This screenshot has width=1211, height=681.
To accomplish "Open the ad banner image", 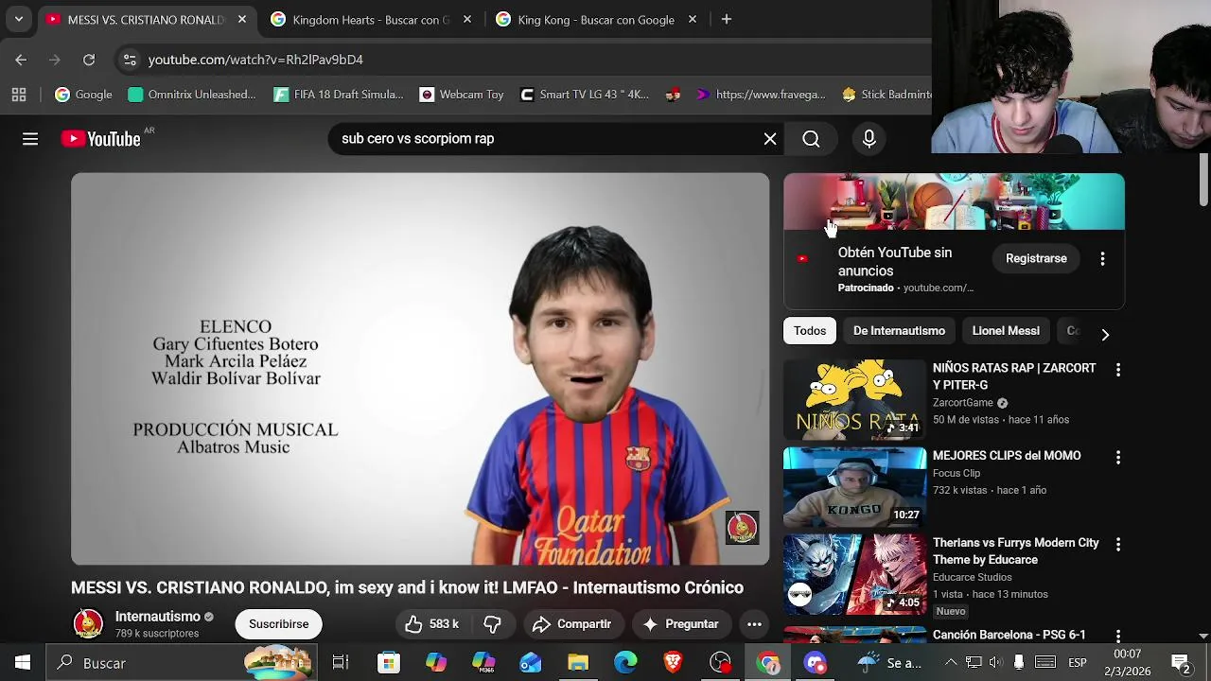I will (954, 201).
